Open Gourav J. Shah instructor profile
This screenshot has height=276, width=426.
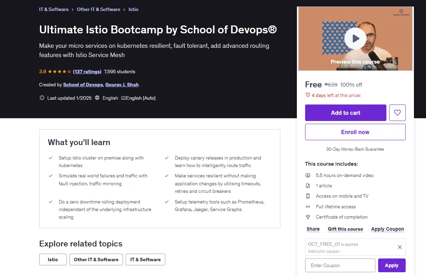click(122, 85)
